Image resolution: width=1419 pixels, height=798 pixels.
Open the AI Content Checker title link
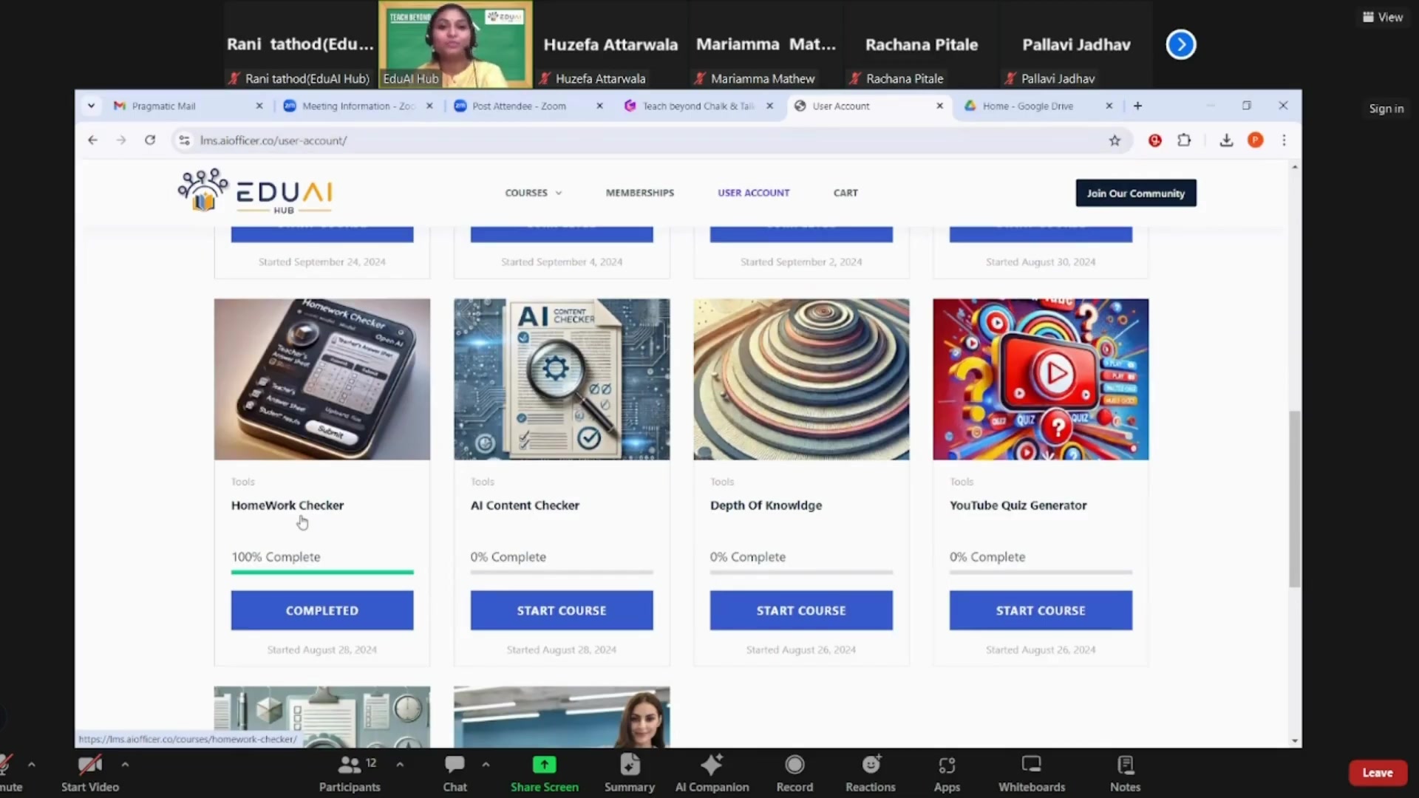525,505
